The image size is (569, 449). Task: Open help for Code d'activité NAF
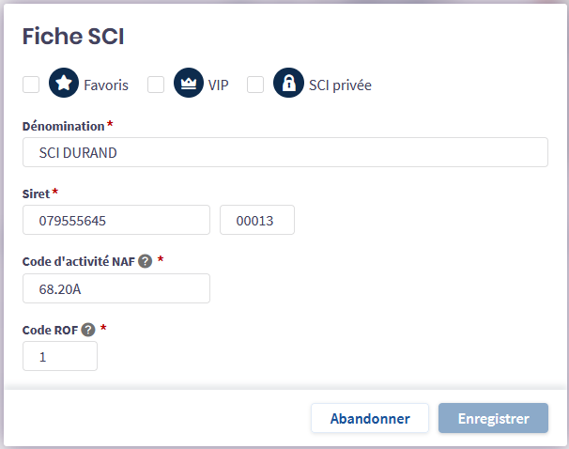(145, 261)
